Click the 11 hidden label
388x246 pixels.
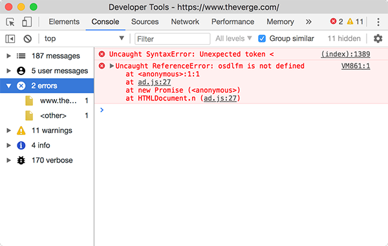(344, 38)
